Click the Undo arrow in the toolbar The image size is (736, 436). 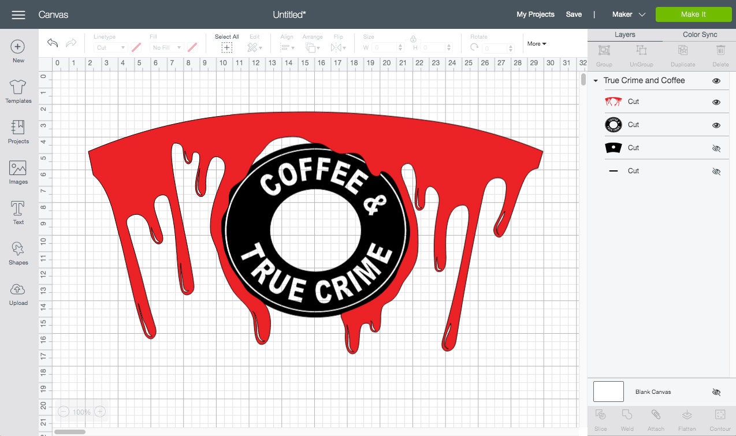[53, 43]
